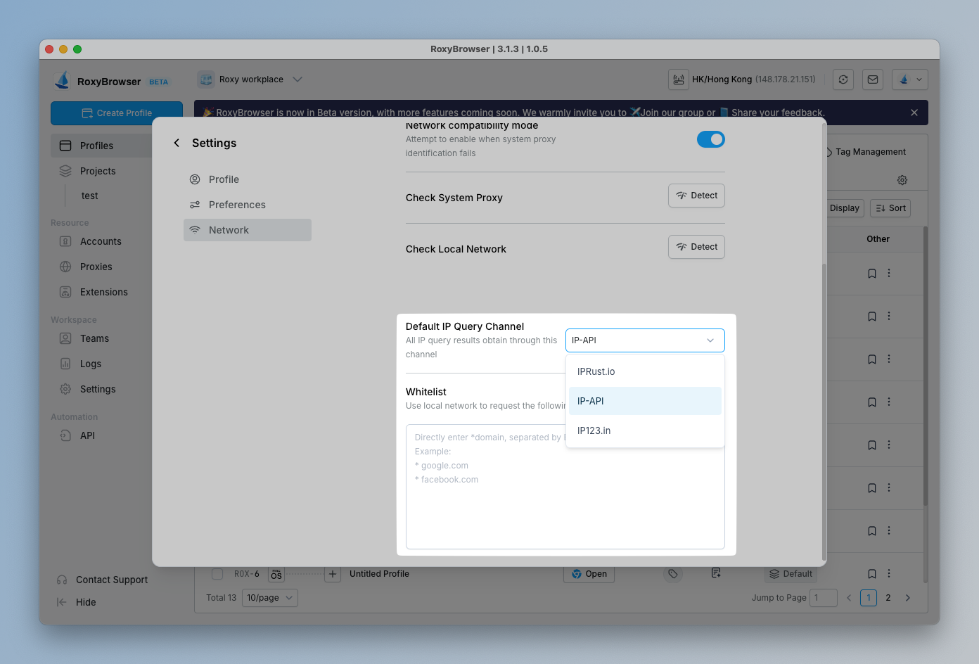Screen dimensions: 979x664
Task: Click the settings dialog vertical scrollbar
Action: (824, 411)
